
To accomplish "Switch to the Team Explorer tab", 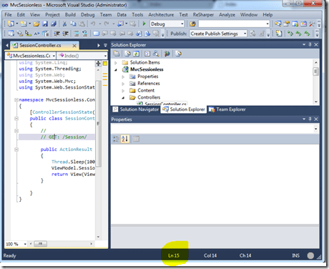I will tap(227, 109).
